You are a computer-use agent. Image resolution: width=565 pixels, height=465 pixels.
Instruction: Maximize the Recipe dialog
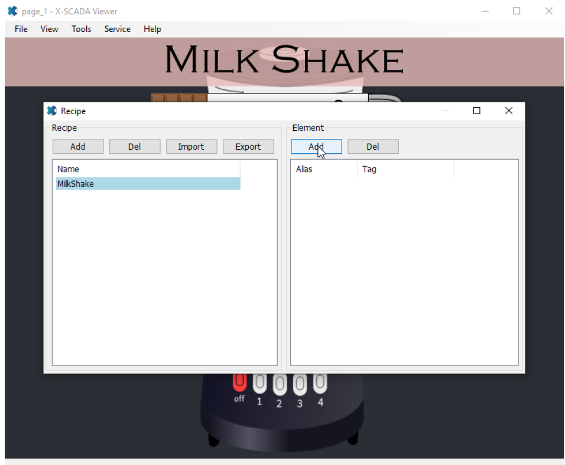coord(477,111)
